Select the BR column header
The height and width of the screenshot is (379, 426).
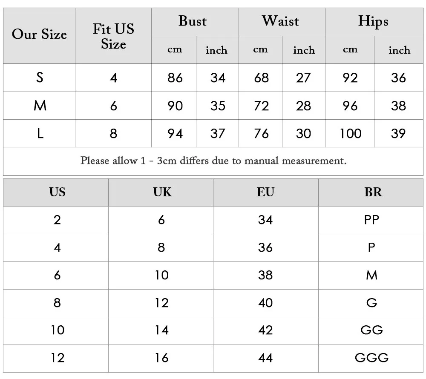pyautogui.click(x=373, y=192)
